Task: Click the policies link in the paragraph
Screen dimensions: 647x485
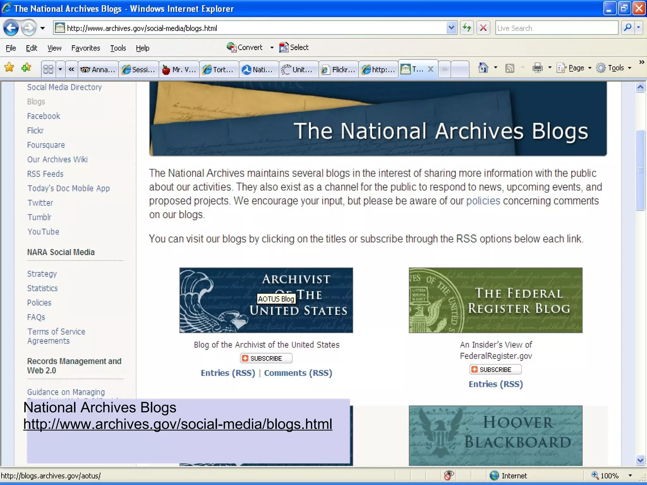Action: [483, 201]
